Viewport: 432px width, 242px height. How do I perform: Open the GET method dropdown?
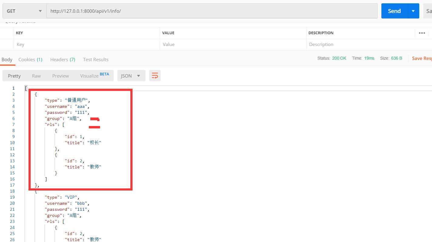tap(24, 11)
